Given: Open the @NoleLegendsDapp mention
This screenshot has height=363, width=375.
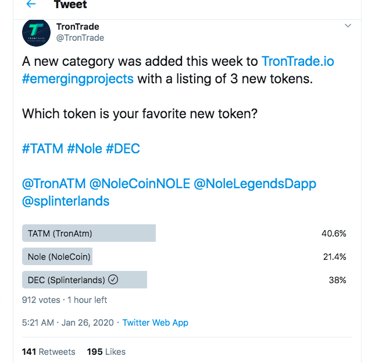Looking at the screenshot, I should coord(255,184).
